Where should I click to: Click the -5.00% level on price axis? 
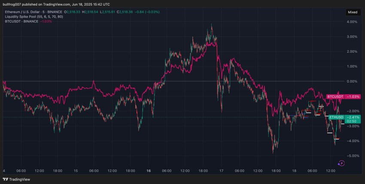(x=352, y=155)
